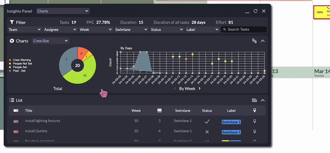Viewport: 330px width, 153px height.
Task: Toggle People Not Set legend item
Action: (x=20, y=63)
